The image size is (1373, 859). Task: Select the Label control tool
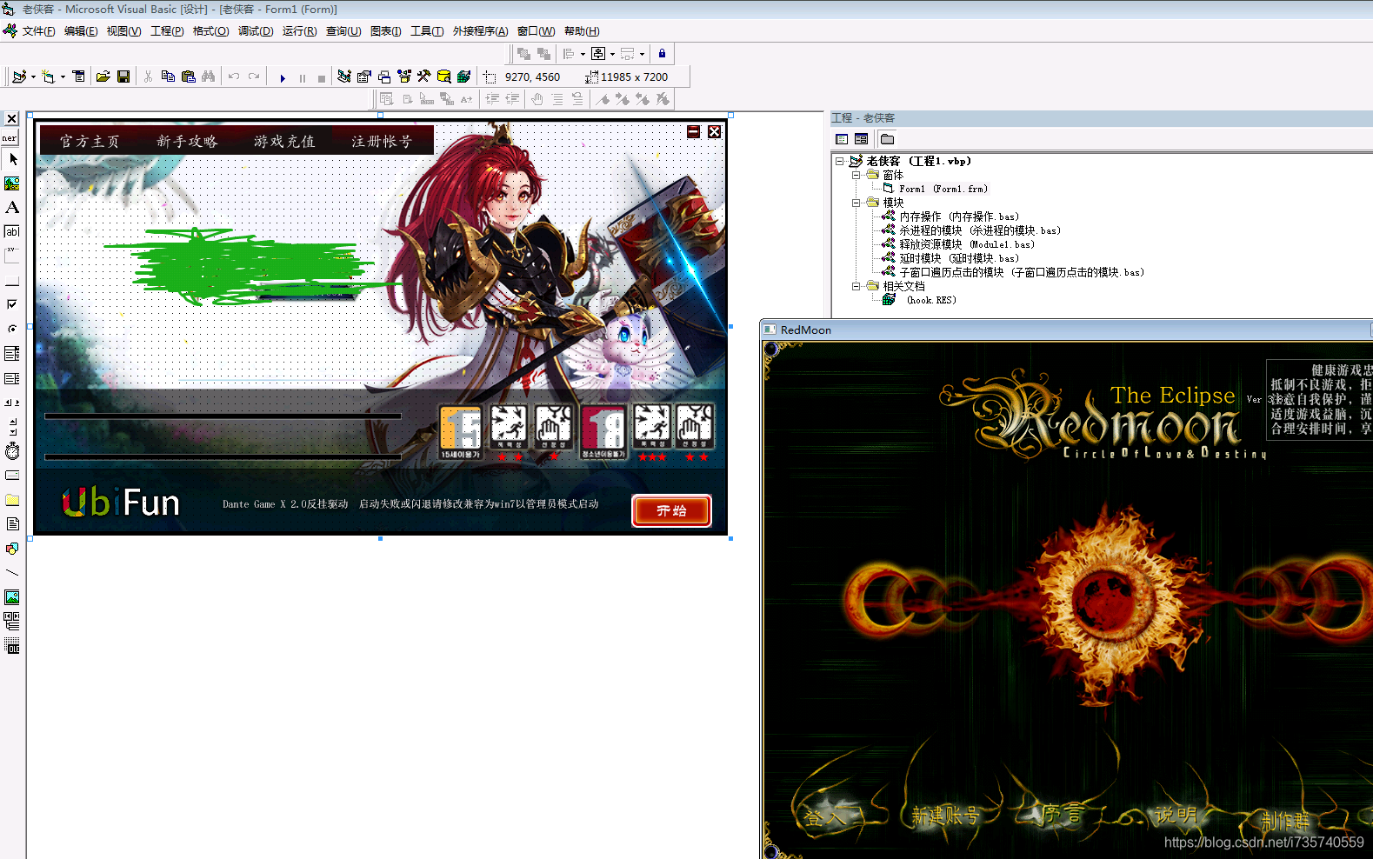click(x=12, y=208)
